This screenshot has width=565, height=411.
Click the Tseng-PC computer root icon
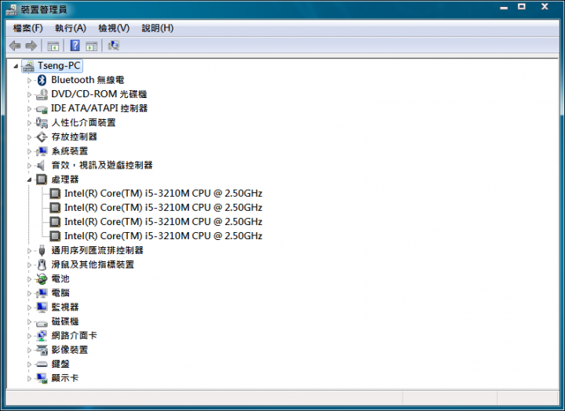click(x=28, y=66)
